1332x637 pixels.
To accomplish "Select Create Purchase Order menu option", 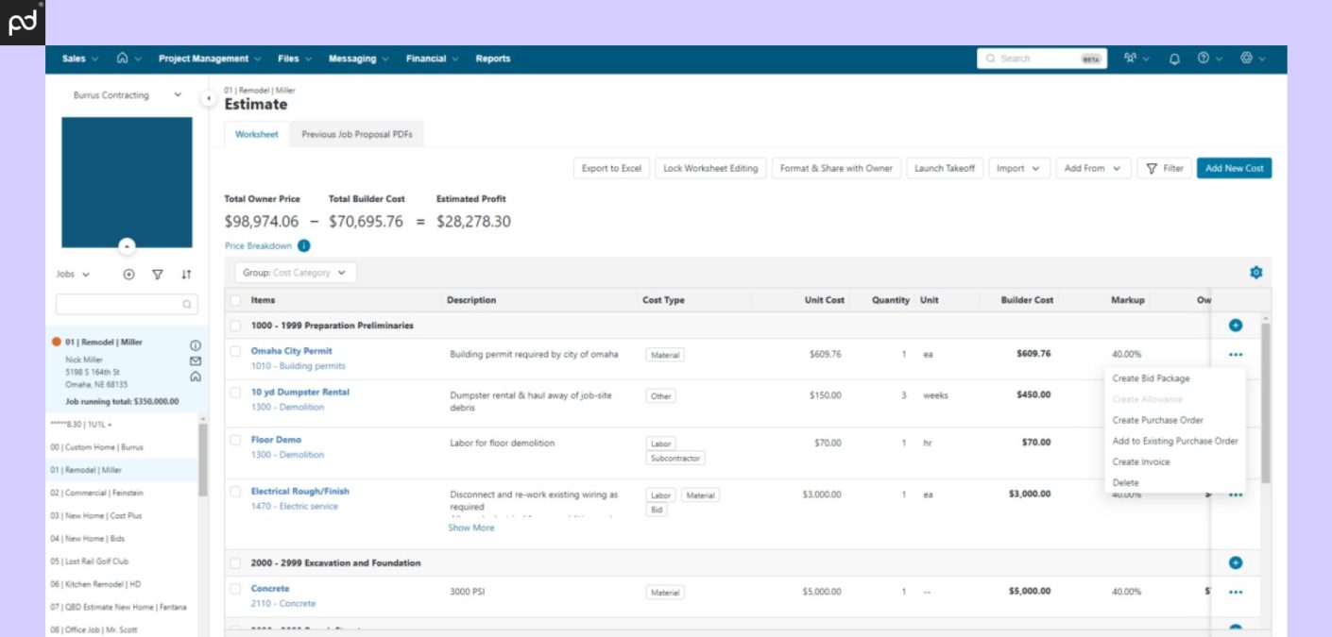I will tap(1157, 420).
